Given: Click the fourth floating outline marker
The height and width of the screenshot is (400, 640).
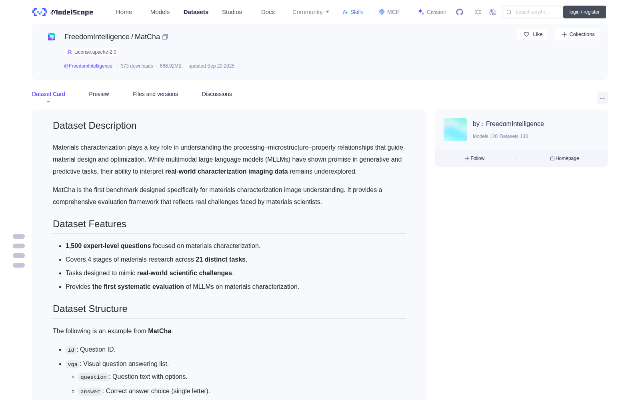Looking at the screenshot, I should click(19, 265).
